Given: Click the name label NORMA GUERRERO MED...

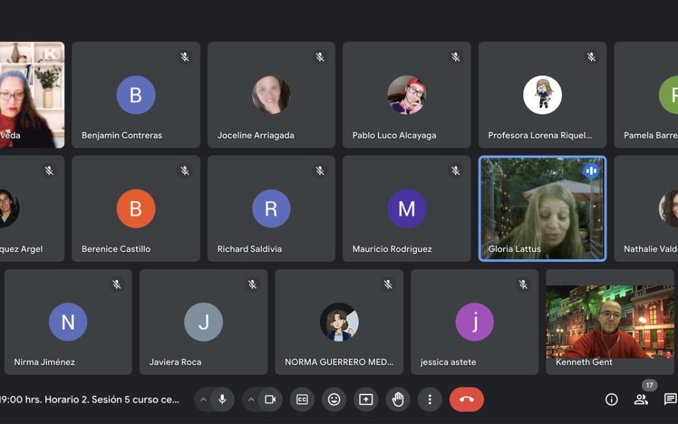Looking at the screenshot, I should pos(339,362).
